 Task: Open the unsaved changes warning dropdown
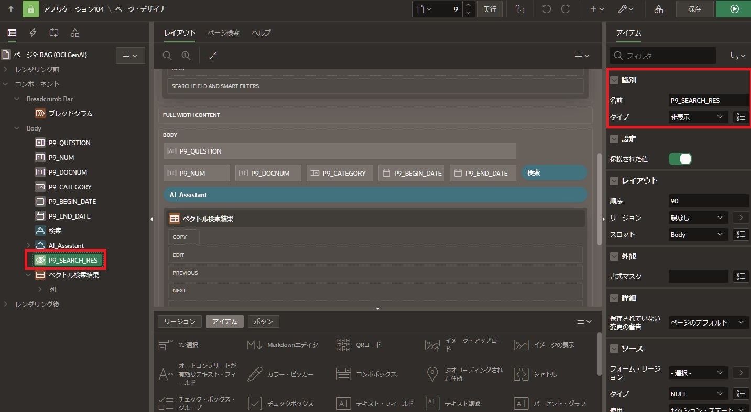point(709,322)
